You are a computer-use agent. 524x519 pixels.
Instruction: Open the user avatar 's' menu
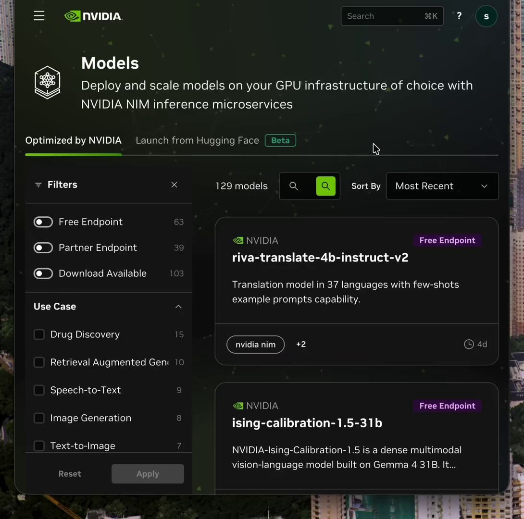tap(486, 16)
